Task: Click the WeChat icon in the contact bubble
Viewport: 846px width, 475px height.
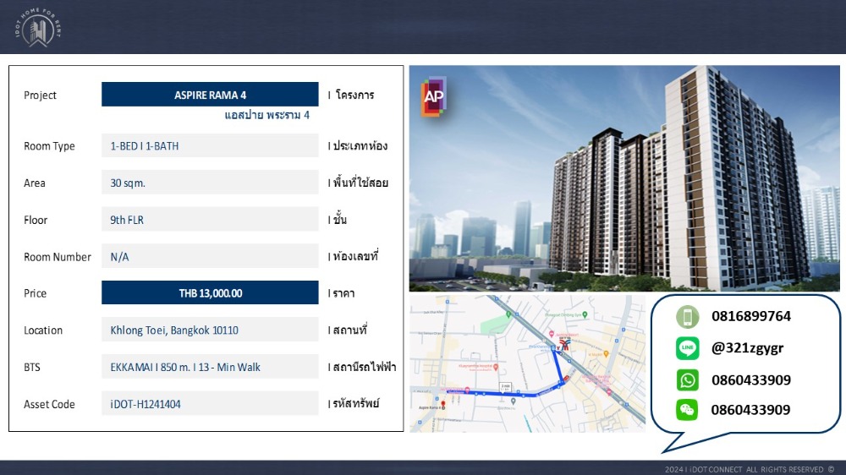Action: [687, 410]
